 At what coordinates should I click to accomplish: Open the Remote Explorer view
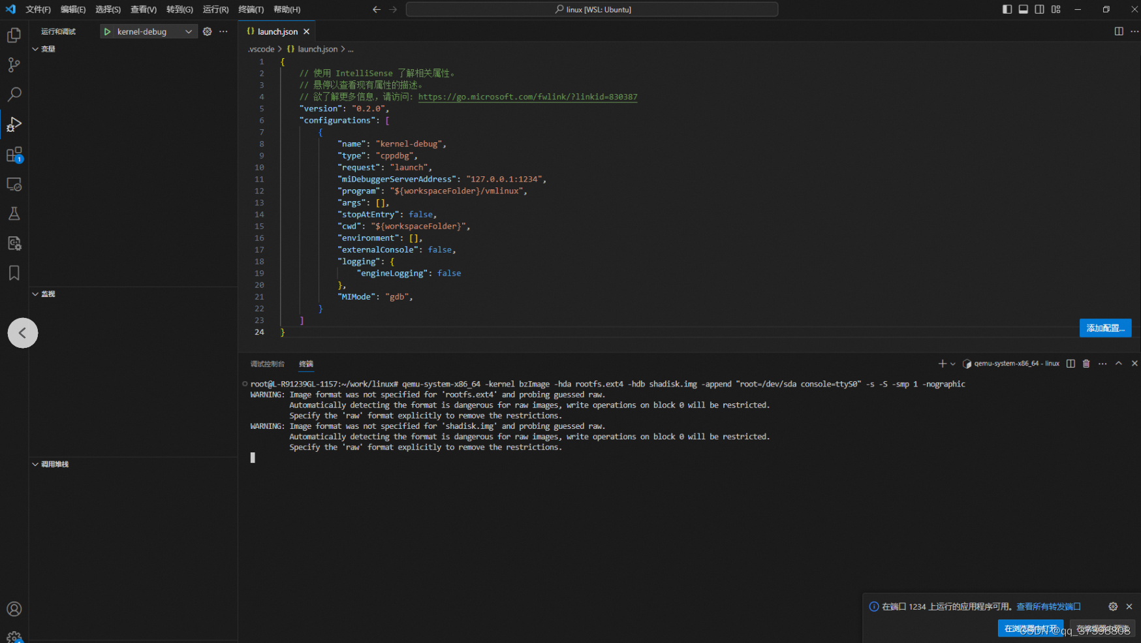14,184
